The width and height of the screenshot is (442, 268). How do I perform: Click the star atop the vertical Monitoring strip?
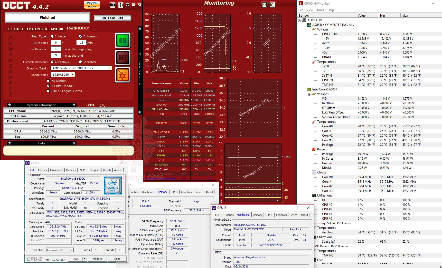(140, 28)
